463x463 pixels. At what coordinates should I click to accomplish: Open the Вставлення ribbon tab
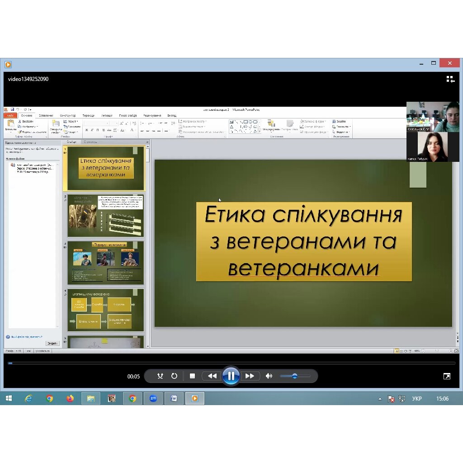pos(46,115)
